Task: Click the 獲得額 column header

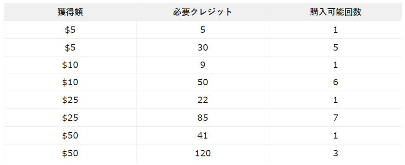Action: click(x=70, y=12)
